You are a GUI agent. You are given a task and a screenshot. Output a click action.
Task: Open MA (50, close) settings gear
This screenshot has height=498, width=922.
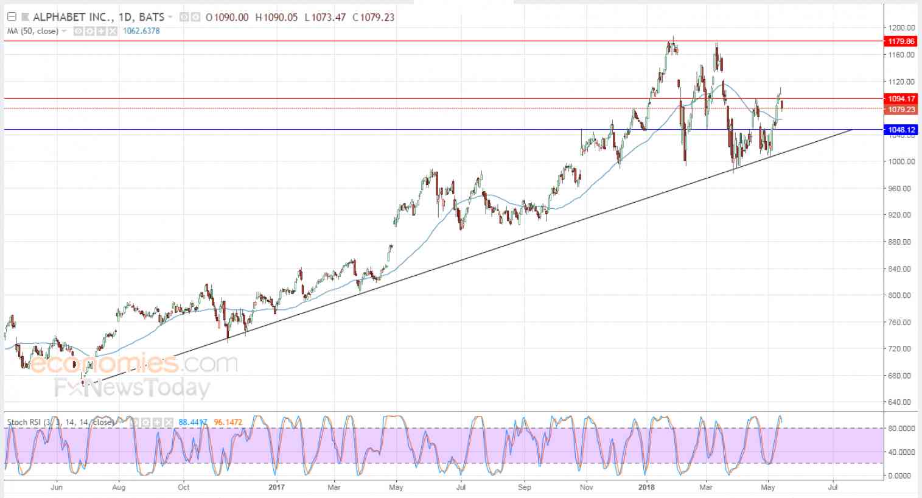(x=89, y=31)
